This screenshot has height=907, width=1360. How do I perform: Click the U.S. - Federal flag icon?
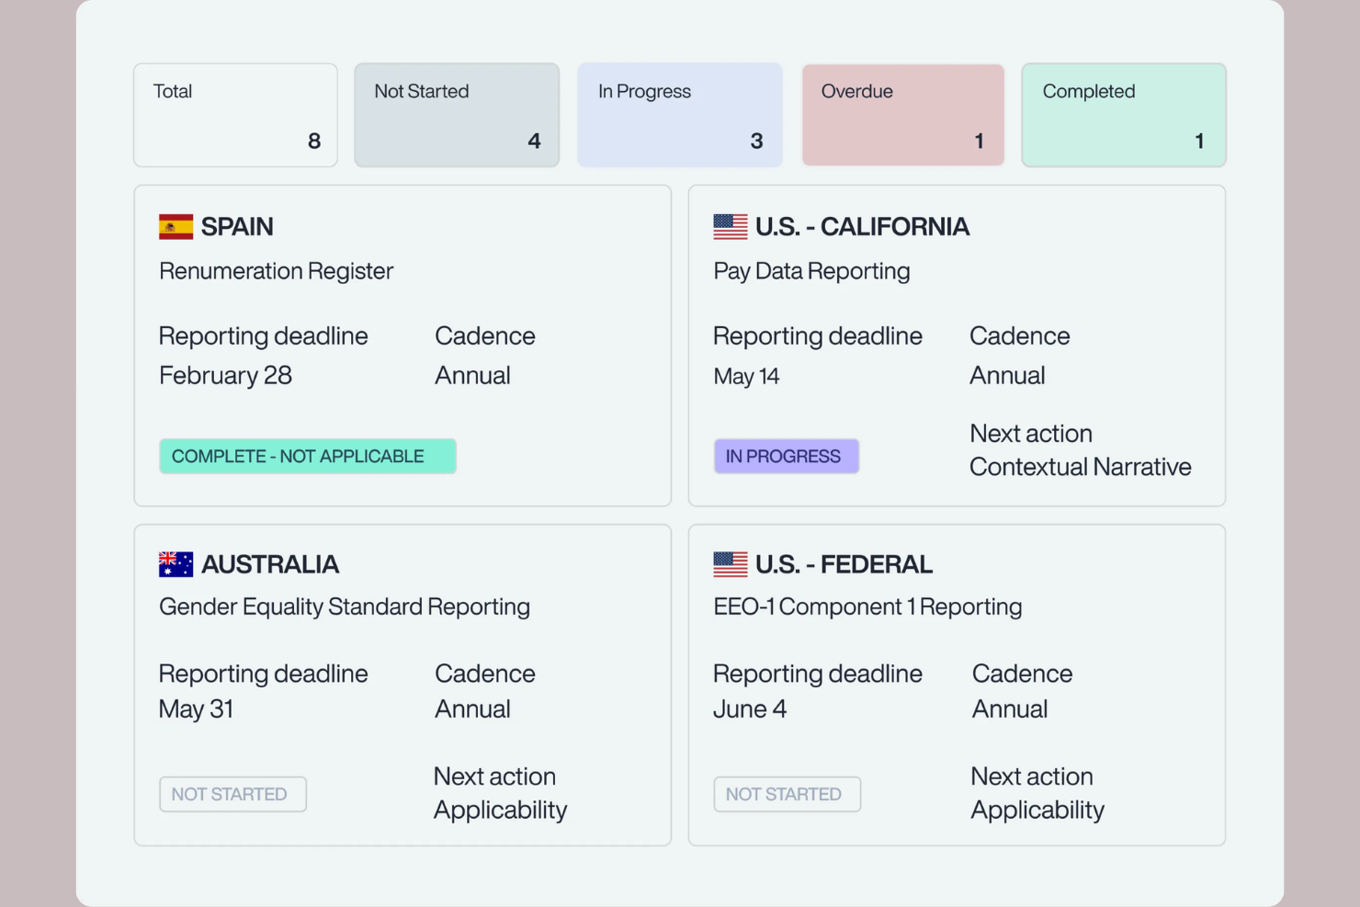(x=731, y=564)
